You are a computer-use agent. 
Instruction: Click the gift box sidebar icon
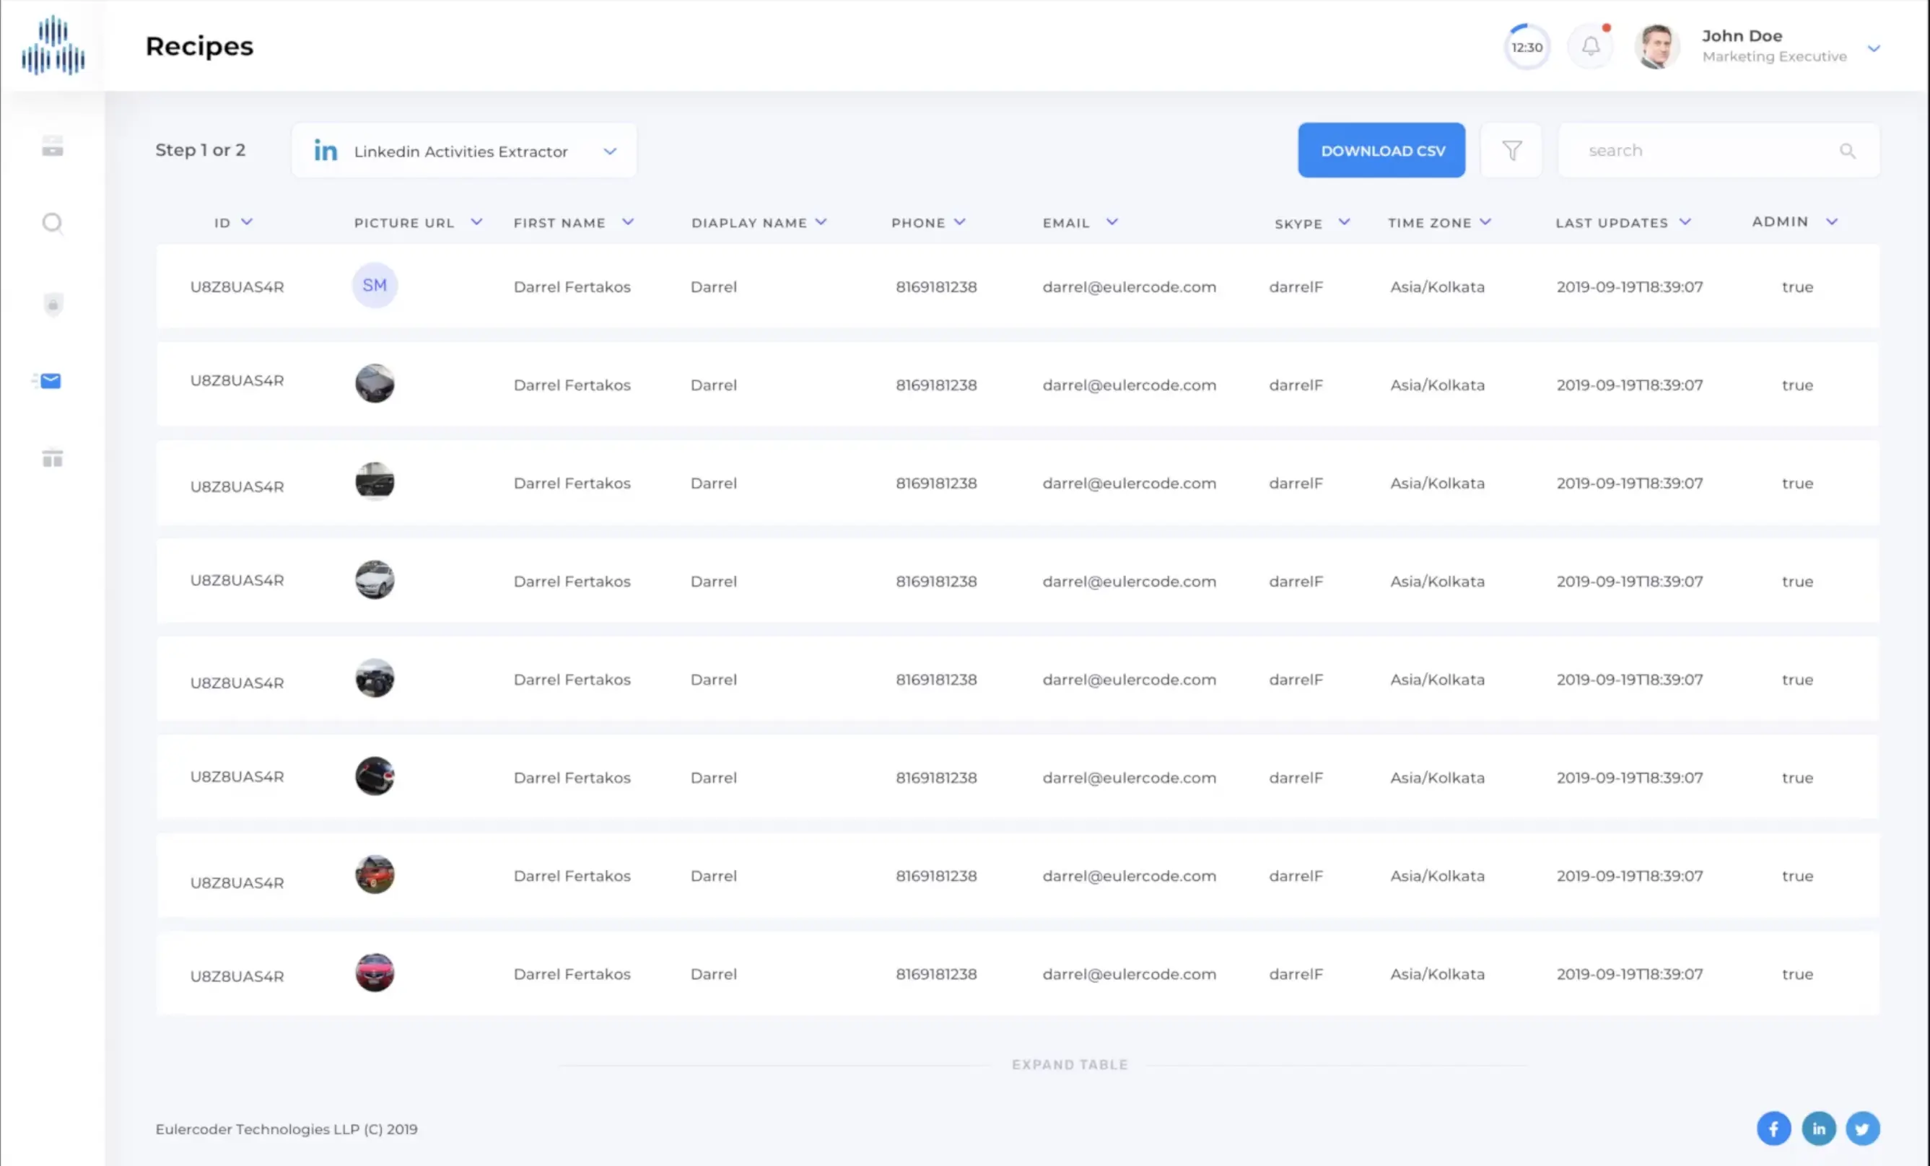[53, 458]
